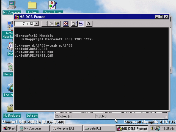Click the d:\1400\DRIVER11.CAB output line
The height and width of the screenshot is (132, 176).
[34, 56]
